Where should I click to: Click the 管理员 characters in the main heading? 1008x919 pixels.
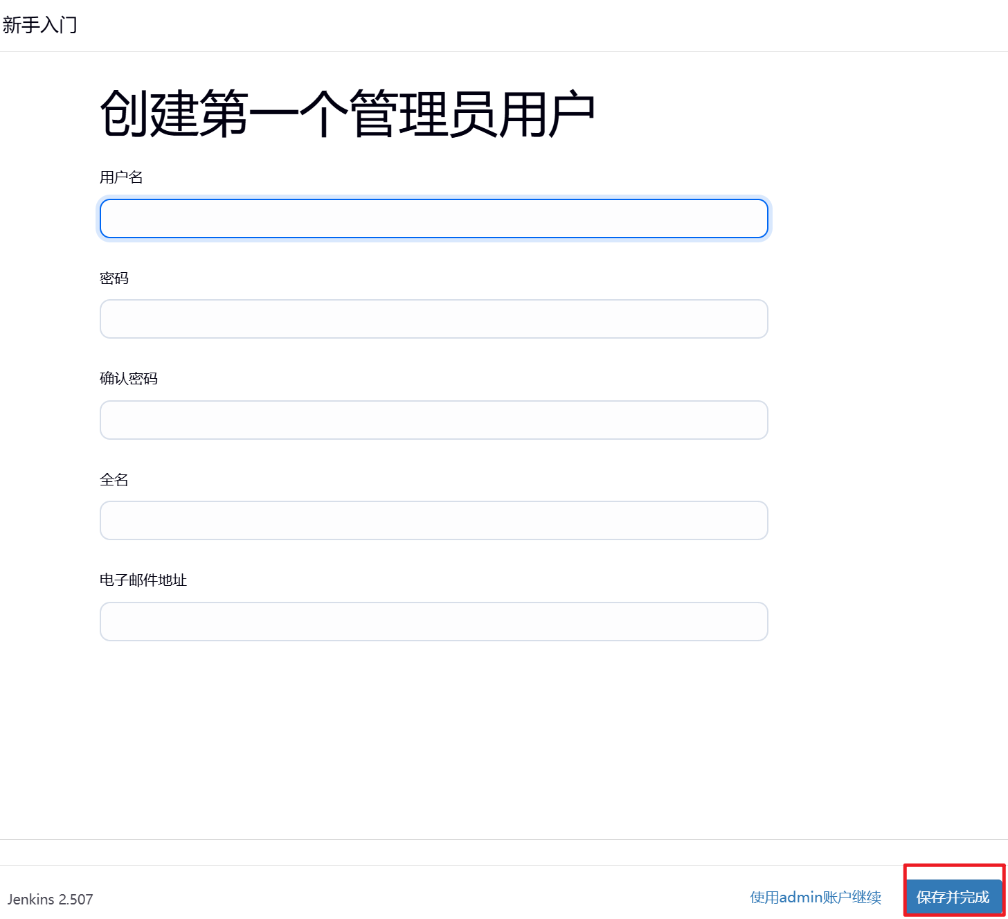coord(423,114)
